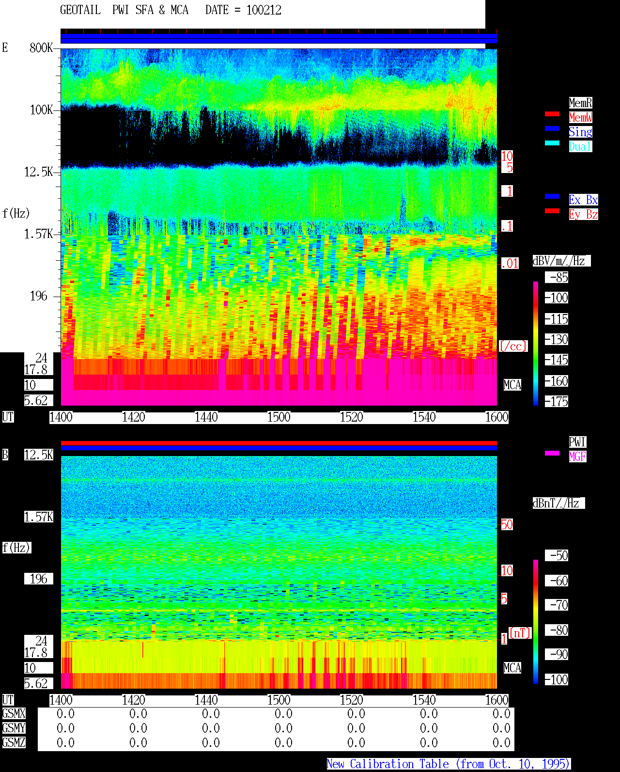Click the -175 color scale value

coord(557,401)
